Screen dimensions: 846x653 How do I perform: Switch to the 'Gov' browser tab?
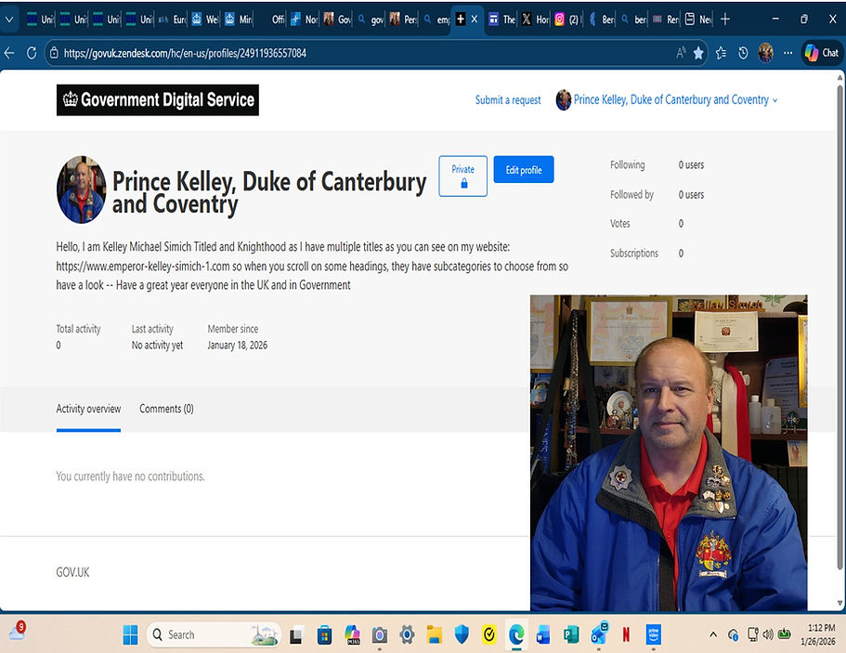click(x=337, y=20)
